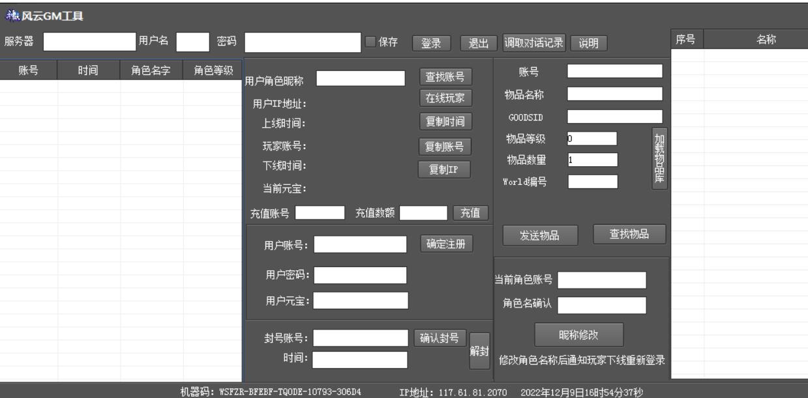The width and height of the screenshot is (808, 398).
Task: Click the 2022年12月9日16时54分37秒 timestamp
Action: point(582,392)
